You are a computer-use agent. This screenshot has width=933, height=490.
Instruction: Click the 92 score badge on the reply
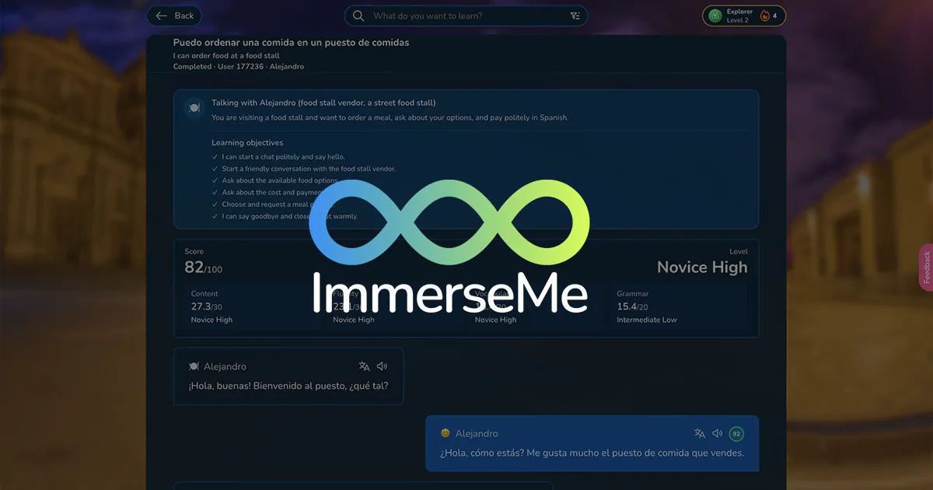pos(736,433)
